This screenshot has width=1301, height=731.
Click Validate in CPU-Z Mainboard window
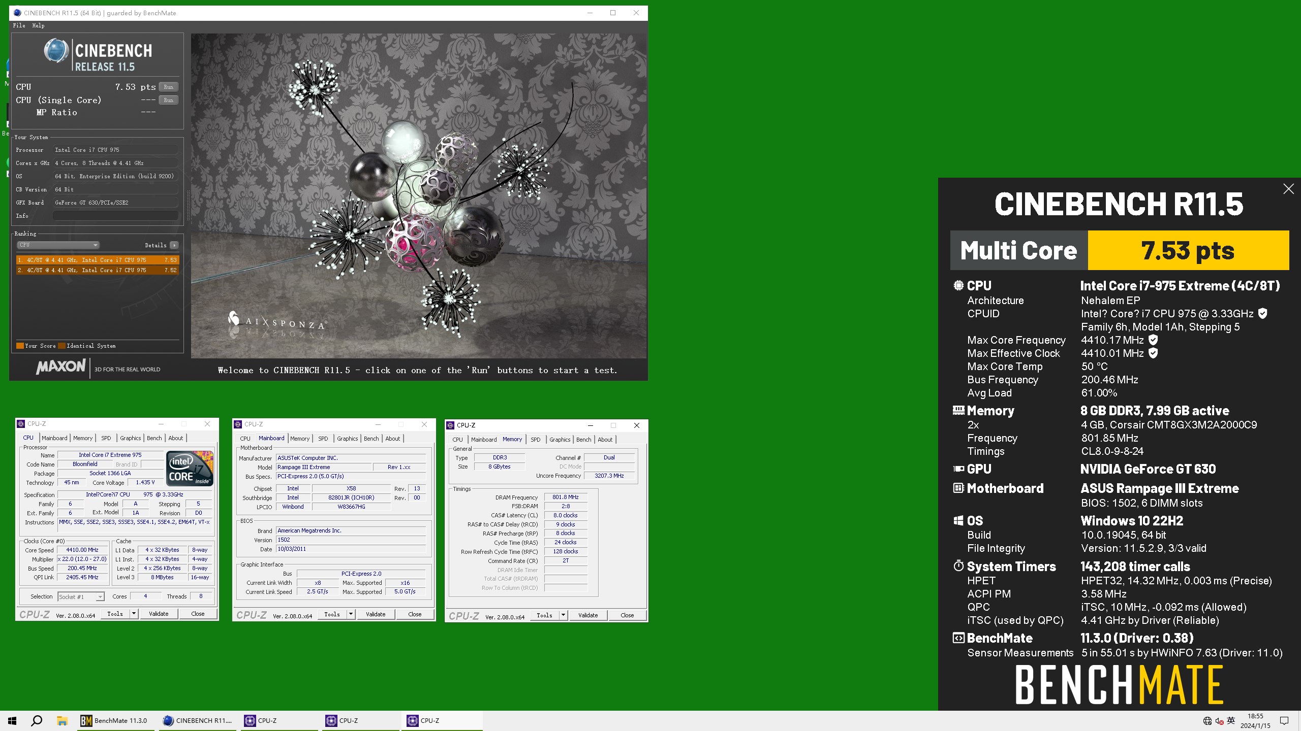click(376, 614)
